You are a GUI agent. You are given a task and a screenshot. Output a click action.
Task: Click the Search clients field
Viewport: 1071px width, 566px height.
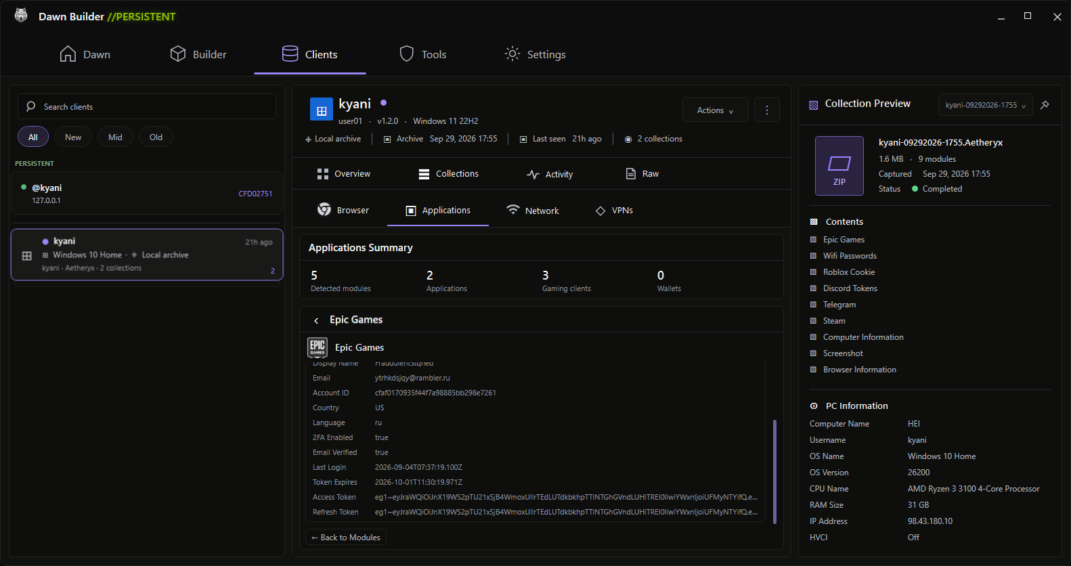[147, 106]
